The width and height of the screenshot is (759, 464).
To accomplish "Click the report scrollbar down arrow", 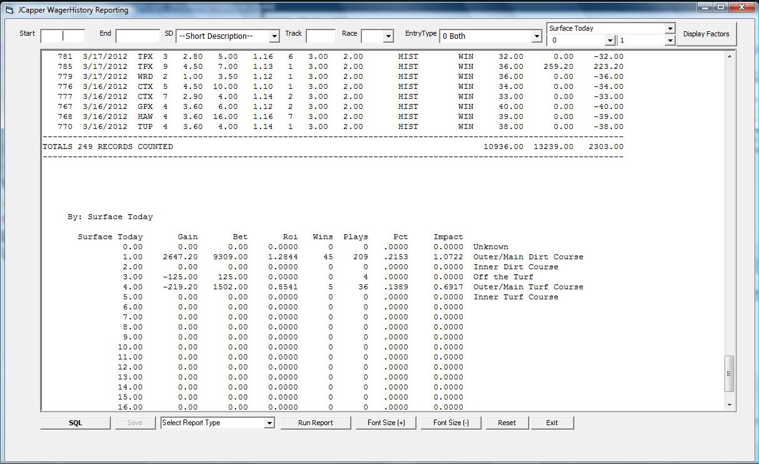I will pos(729,405).
